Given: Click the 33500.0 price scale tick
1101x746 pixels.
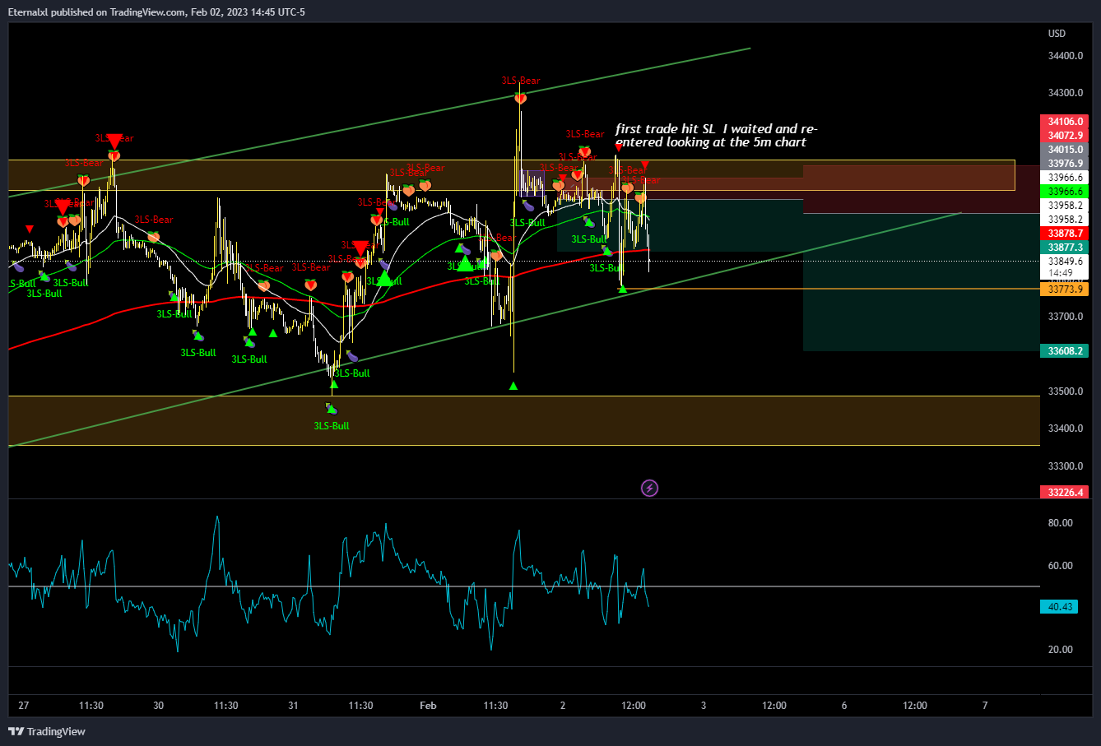Looking at the screenshot, I should [1065, 391].
